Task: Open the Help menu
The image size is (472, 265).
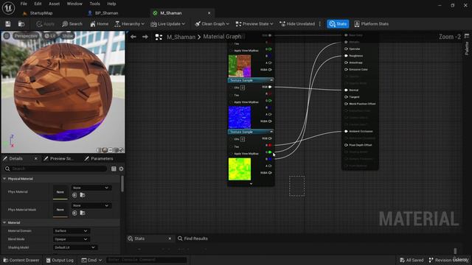Action: [111, 4]
